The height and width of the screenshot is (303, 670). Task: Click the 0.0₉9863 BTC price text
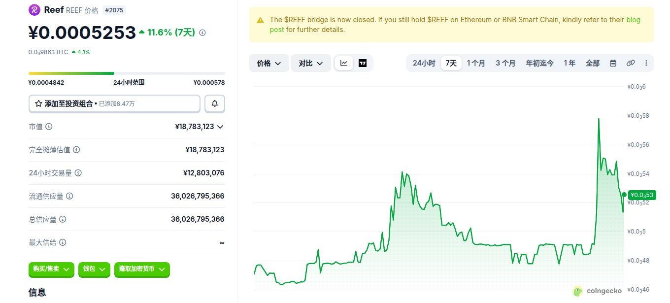click(x=48, y=52)
